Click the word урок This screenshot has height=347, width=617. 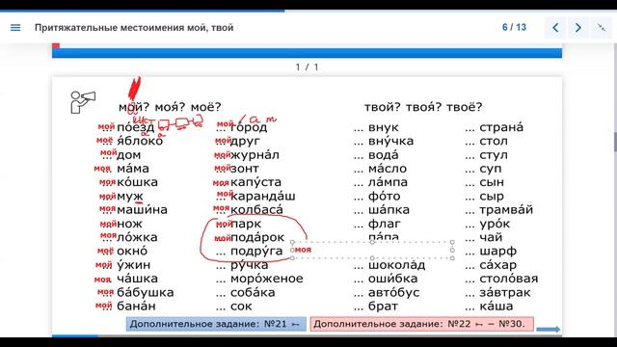[495, 224]
